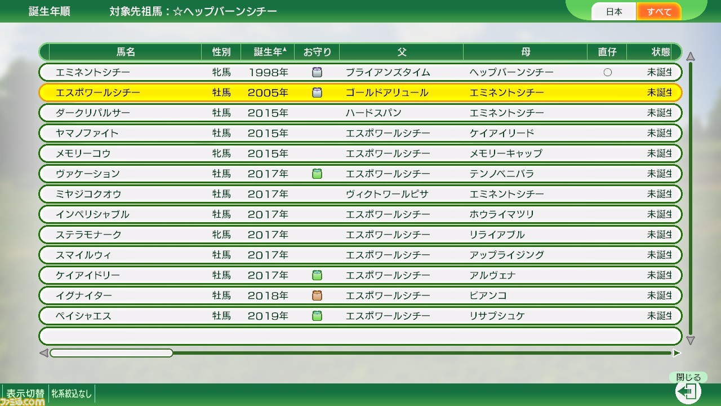Click dam ビアンコ
Screen dimensions: 721x406
[x=488, y=295]
